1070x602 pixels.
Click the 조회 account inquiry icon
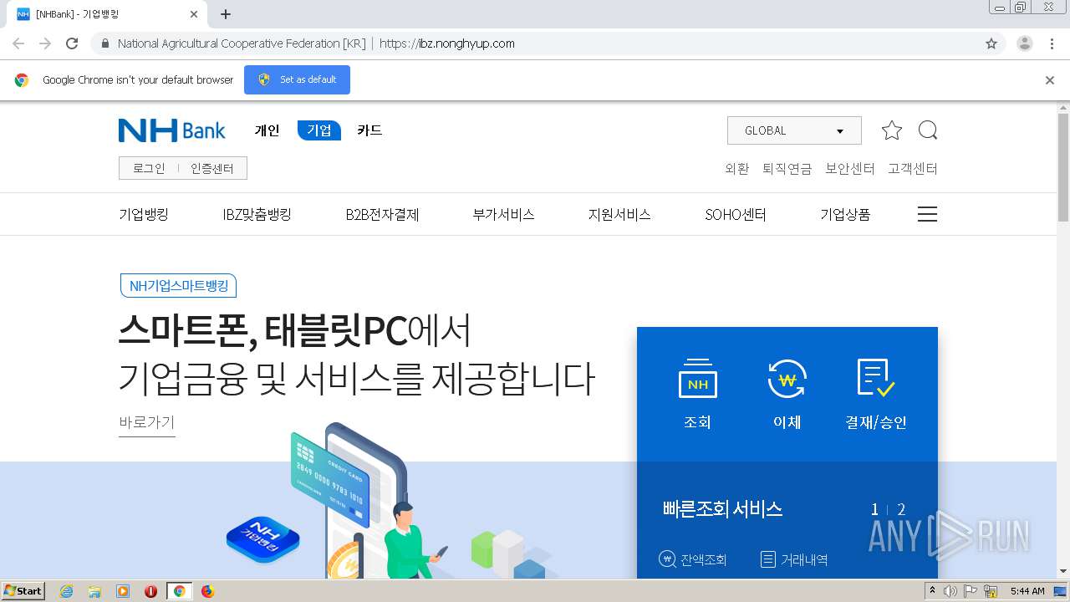[698, 380]
